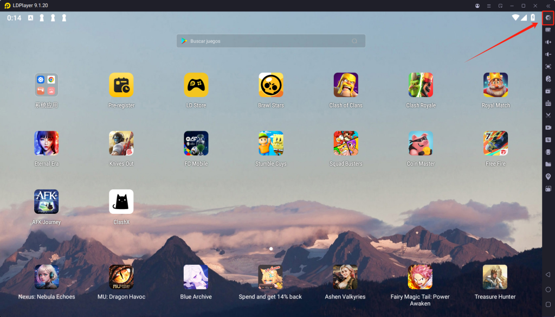Launch Coin Master
Screen dimensions: 555x317
(x=421, y=143)
